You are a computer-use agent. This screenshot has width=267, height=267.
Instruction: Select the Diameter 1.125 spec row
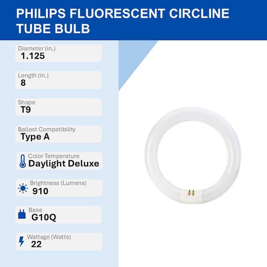click(59, 53)
